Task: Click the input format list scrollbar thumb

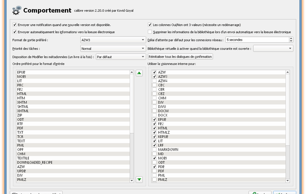Action: [x=132, y=104]
